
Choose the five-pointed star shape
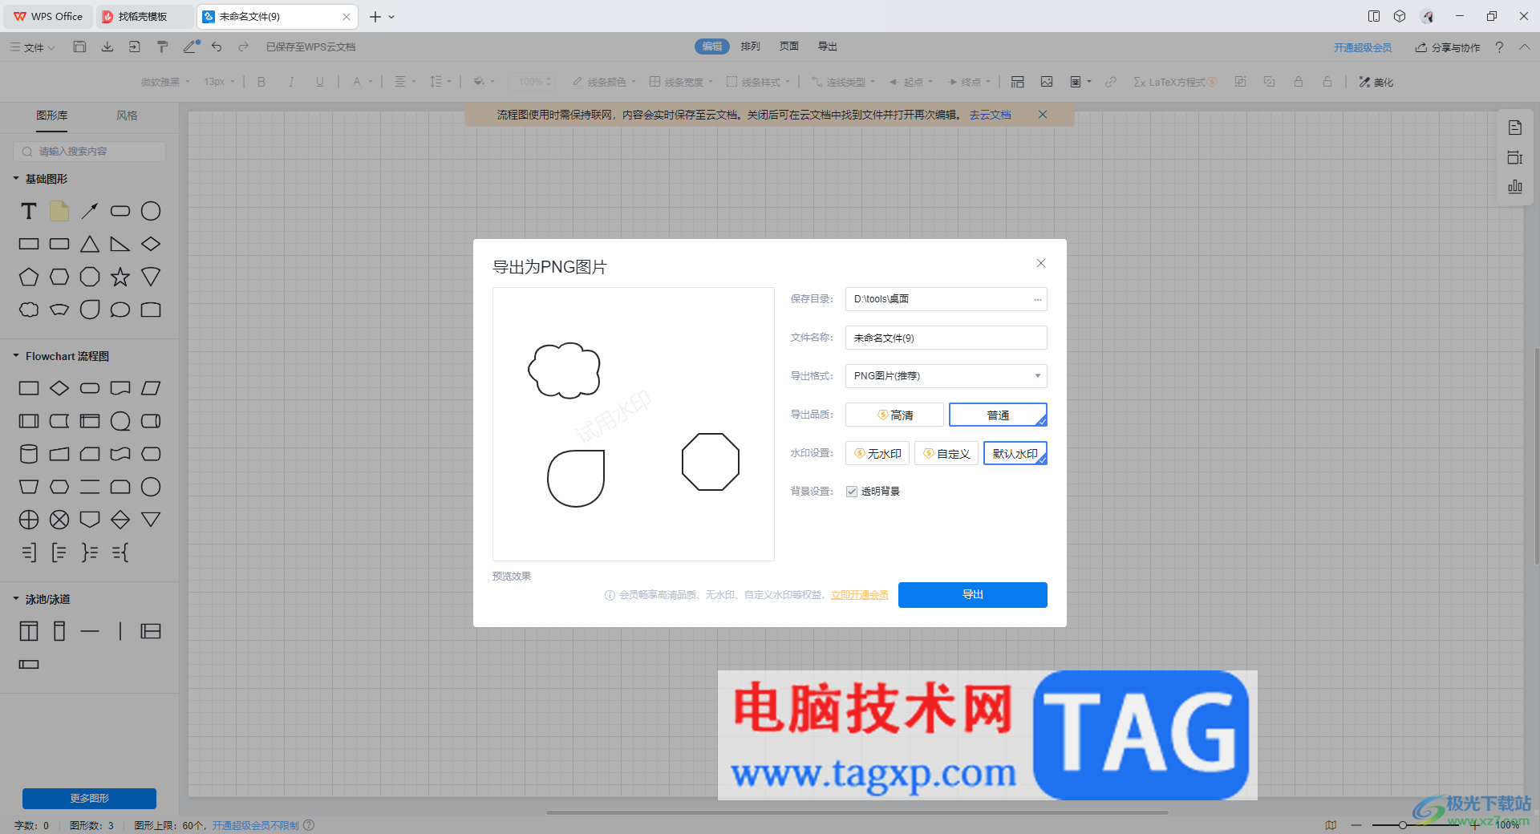coord(120,277)
